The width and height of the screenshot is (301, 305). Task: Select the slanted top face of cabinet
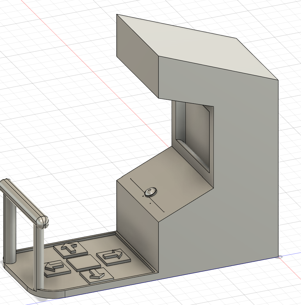[197, 47]
